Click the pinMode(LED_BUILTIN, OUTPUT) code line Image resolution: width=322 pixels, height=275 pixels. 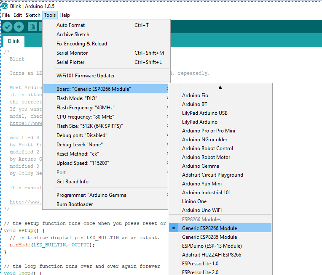pos(52,245)
